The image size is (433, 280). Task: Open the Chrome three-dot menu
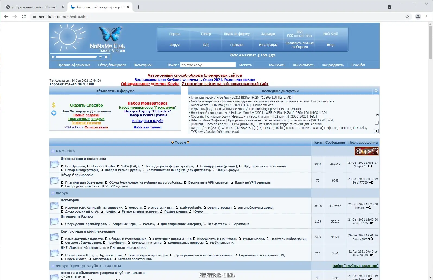427,17
